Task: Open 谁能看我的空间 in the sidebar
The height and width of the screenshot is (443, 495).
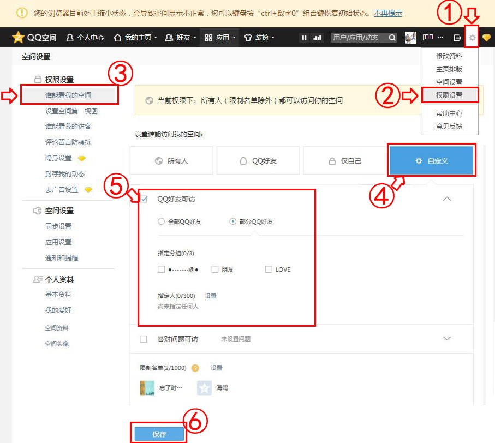Action: [x=68, y=95]
